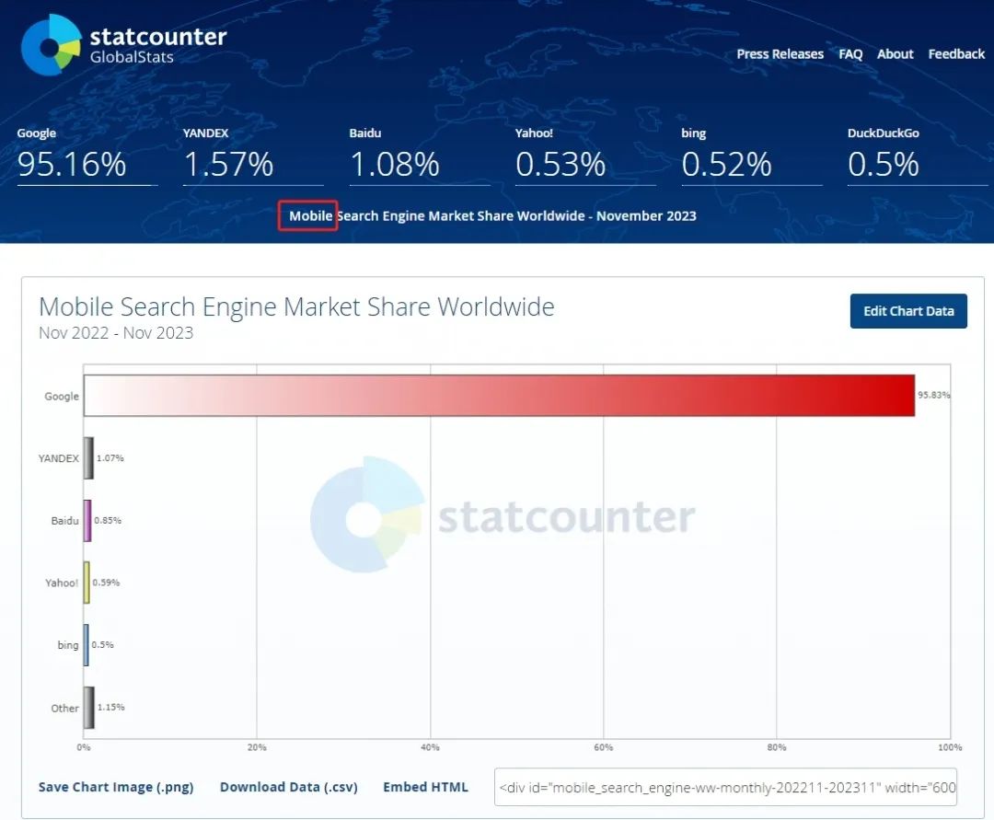994x820 pixels.
Task: Open the Press Releases page
Action: click(780, 54)
